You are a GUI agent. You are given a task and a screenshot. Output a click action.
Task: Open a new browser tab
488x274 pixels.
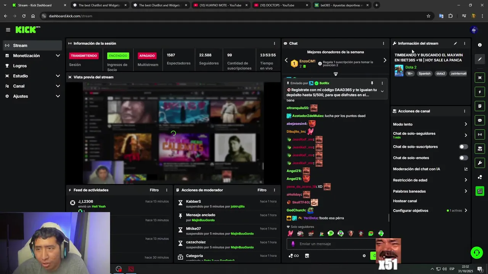click(376, 5)
